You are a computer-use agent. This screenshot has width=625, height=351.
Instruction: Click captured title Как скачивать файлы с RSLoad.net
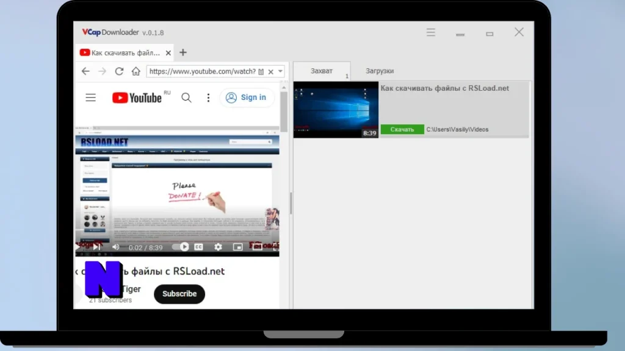click(444, 88)
